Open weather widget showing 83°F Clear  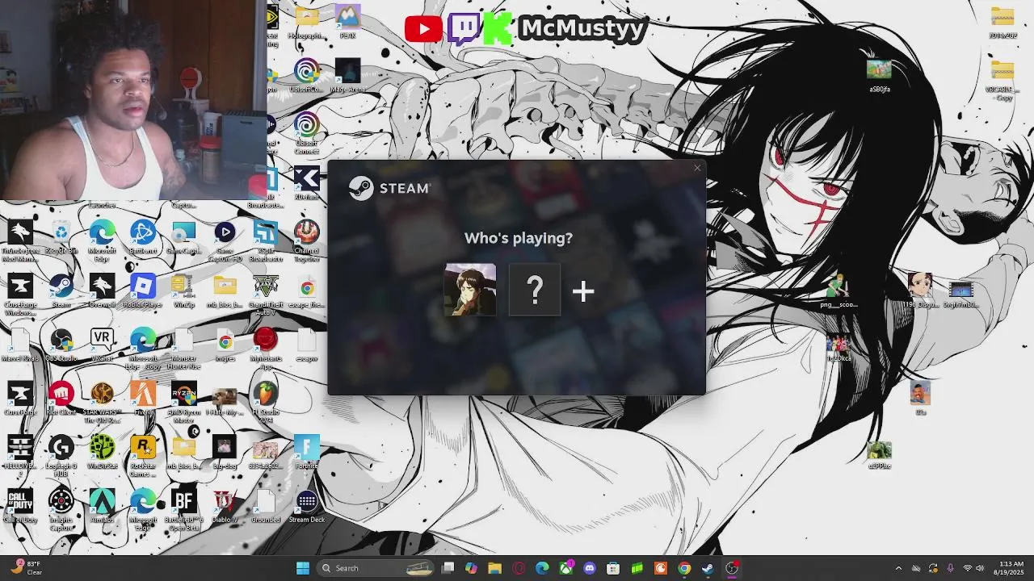27,568
